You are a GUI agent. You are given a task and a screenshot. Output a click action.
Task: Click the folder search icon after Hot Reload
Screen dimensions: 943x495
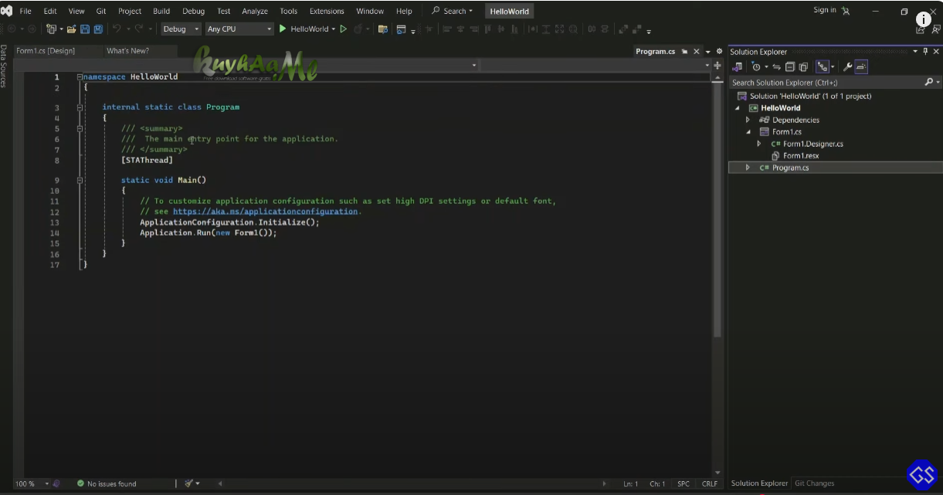[x=382, y=29]
